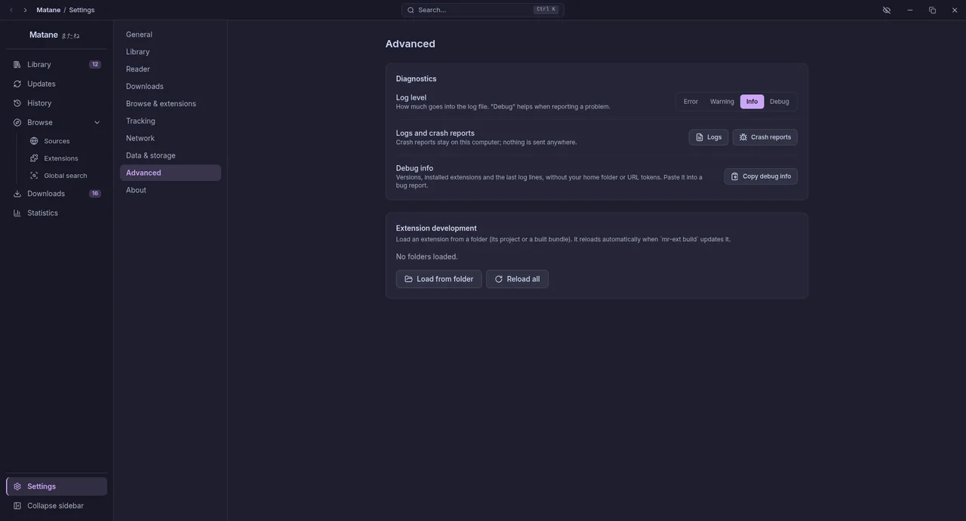The height and width of the screenshot is (521, 966).
Task: Set log level to Error
Action: (x=691, y=102)
